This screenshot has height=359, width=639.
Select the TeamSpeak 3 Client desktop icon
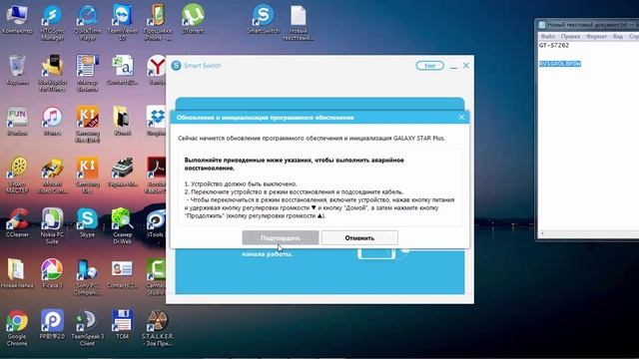click(x=87, y=328)
